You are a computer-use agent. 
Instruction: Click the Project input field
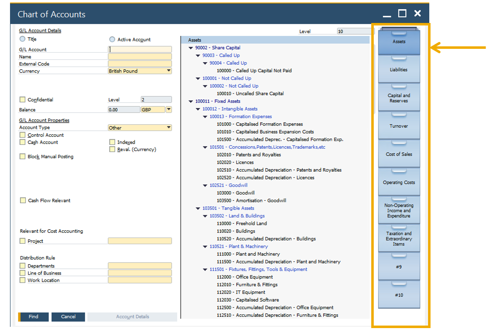point(140,241)
